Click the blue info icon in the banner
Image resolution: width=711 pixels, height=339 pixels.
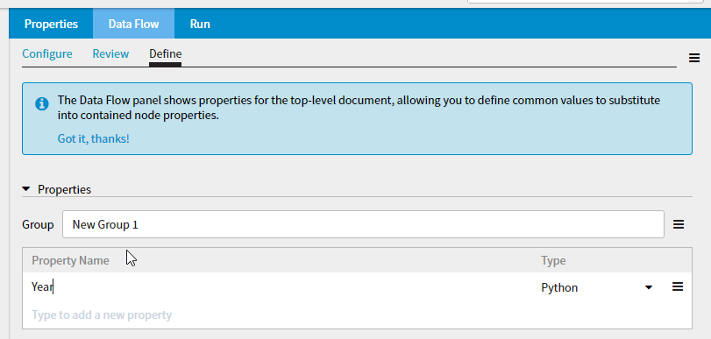[42, 103]
